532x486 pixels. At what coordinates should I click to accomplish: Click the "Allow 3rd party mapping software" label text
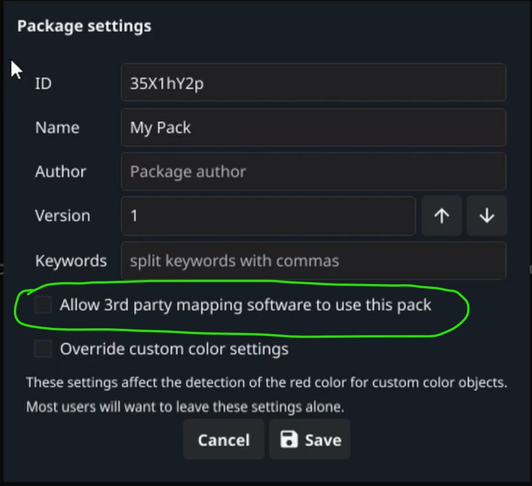point(245,305)
